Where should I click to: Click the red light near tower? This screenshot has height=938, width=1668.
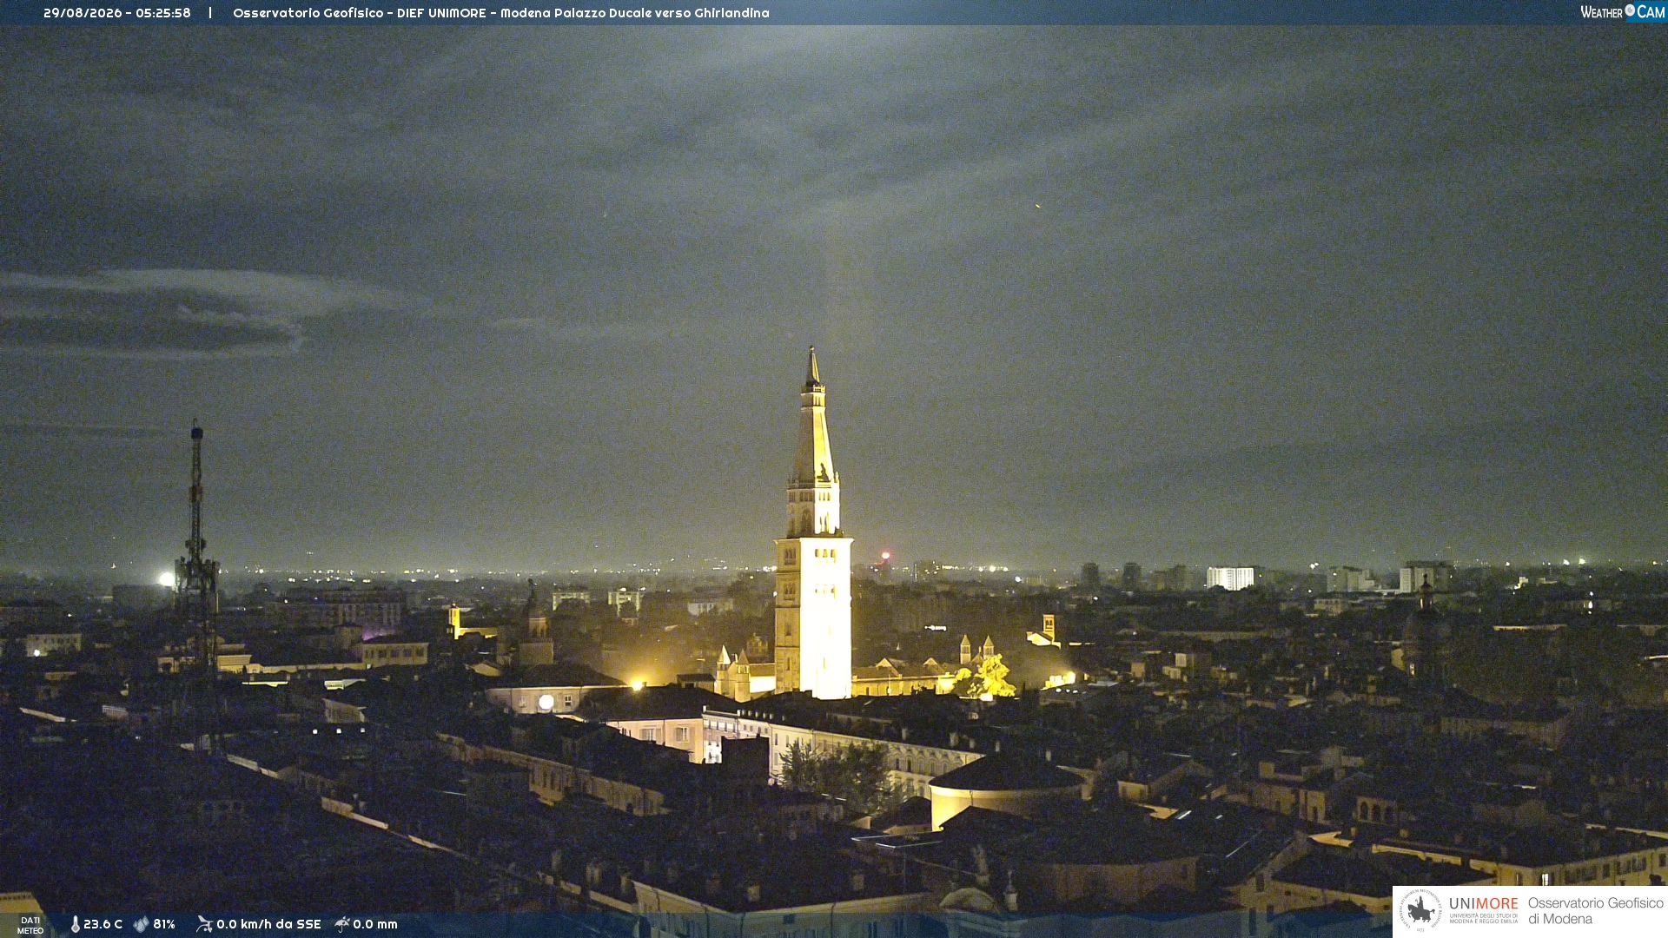point(885,556)
